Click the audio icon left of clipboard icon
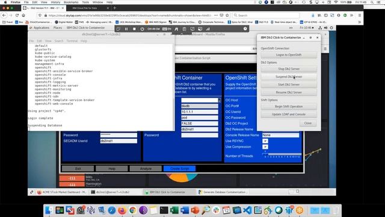This screenshot has width=385, height=217. [176, 29]
